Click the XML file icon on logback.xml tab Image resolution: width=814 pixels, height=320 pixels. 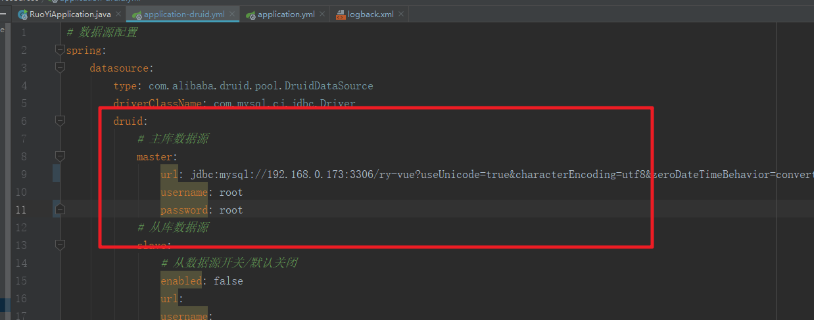tap(341, 14)
